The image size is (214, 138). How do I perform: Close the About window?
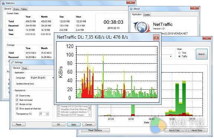point(194,8)
